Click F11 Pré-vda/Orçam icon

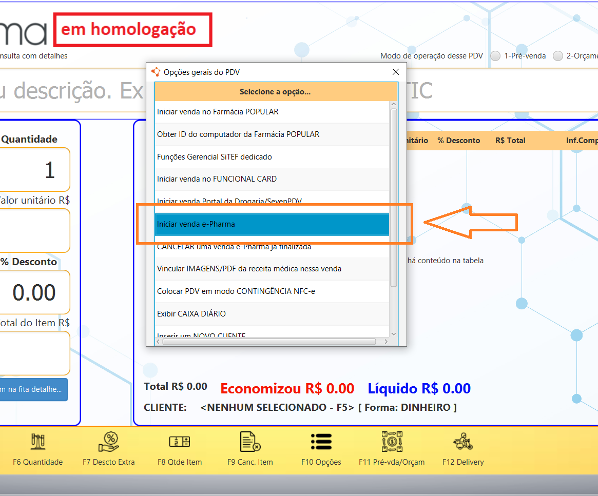point(392,441)
